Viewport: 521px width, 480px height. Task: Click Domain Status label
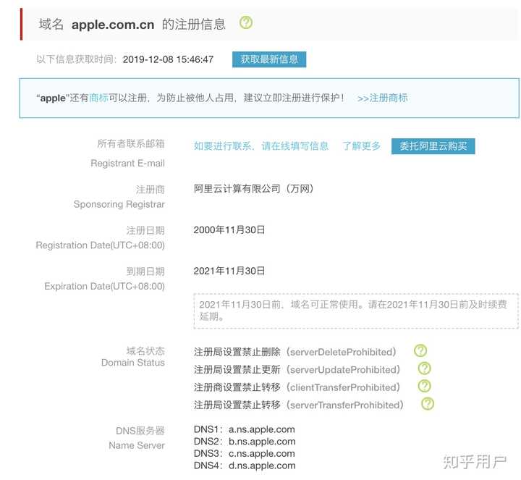coord(133,362)
